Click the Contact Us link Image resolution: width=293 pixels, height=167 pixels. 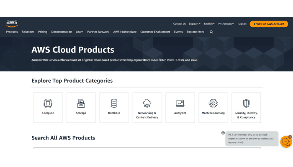pos(180,24)
